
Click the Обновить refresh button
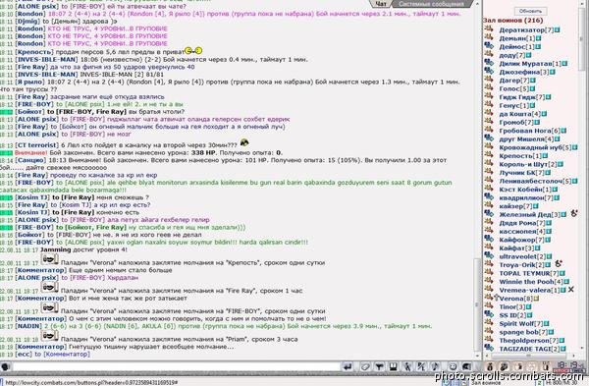click(x=530, y=11)
